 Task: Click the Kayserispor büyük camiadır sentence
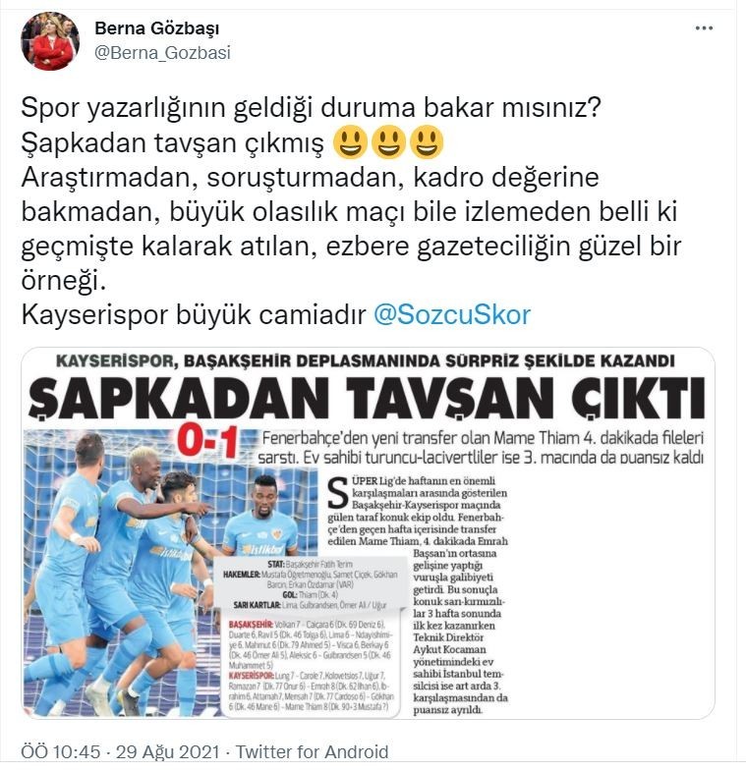coord(194,314)
